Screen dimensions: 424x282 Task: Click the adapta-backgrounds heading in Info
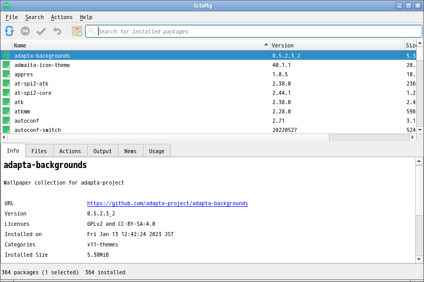(x=45, y=165)
